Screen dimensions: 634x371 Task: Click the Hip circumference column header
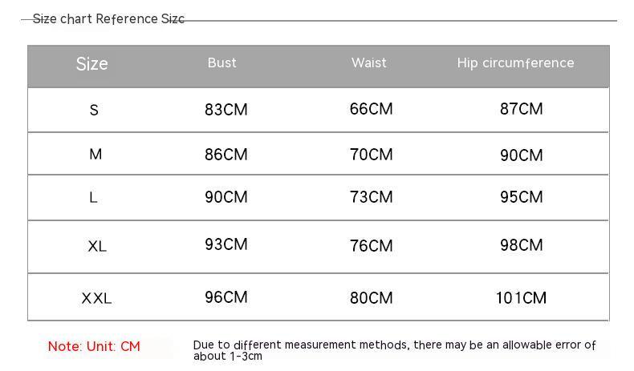click(x=515, y=63)
